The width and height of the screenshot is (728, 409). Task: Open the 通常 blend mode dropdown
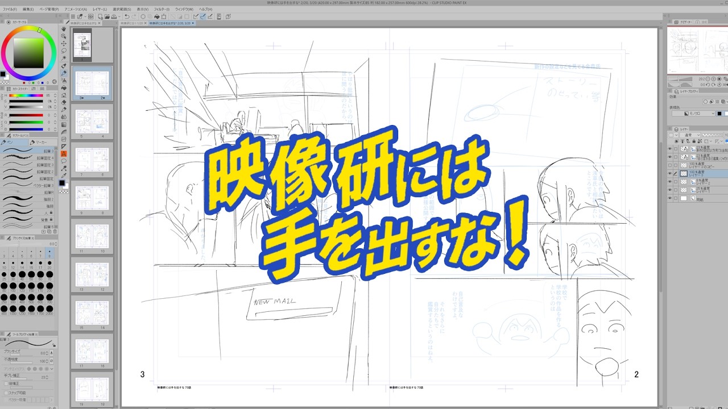(690, 135)
